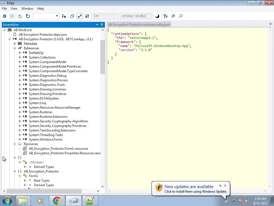Expand the DotNetZip reference
The image size is (274, 206).
point(20,53)
